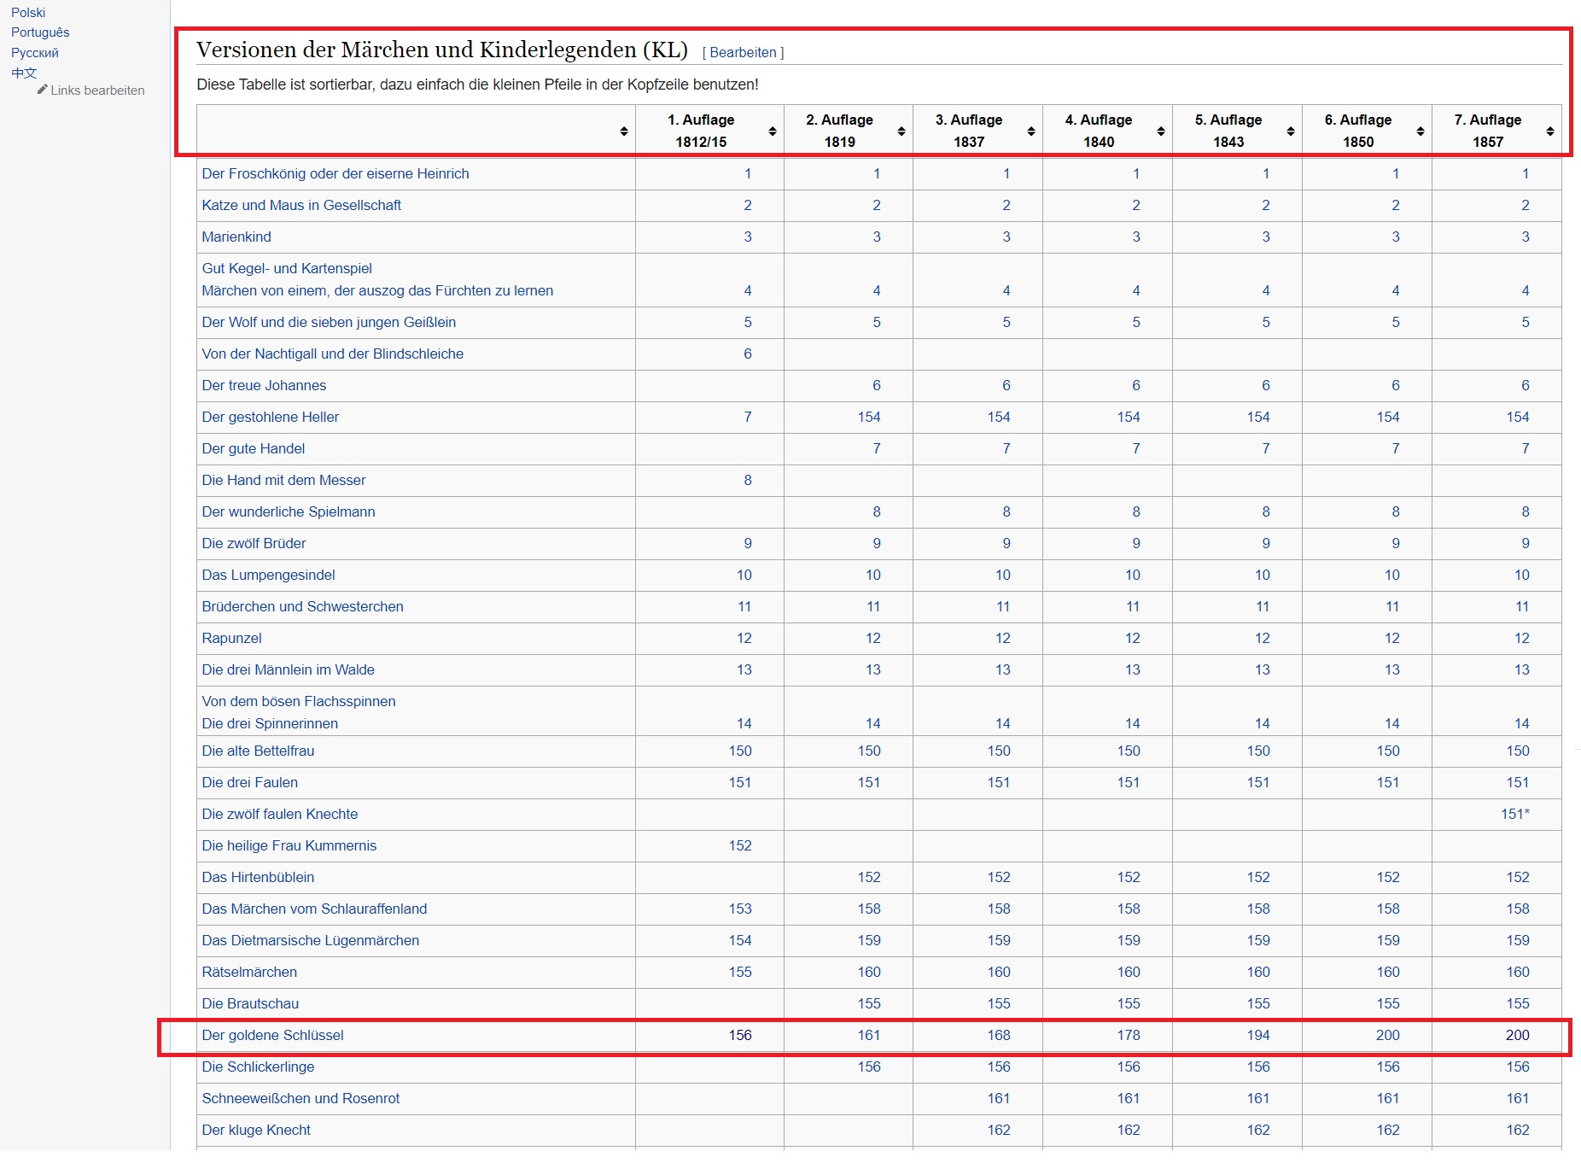This screenshot has width=1581, height=1163.
Task: Click 178 in Der goldene Schlüssel row
Action: [x=1129, y=1035]
